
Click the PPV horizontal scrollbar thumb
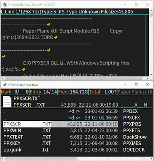click(73, 78)
